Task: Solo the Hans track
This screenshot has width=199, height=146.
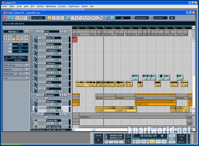Action: pos(44,82)
